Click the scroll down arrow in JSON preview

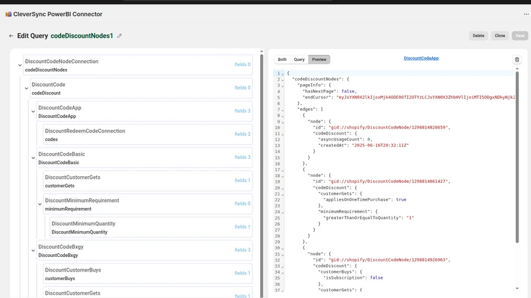[x=517, y=289]
